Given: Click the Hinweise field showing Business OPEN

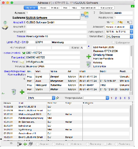Looking at the screenshot, I should coord(53,66).
